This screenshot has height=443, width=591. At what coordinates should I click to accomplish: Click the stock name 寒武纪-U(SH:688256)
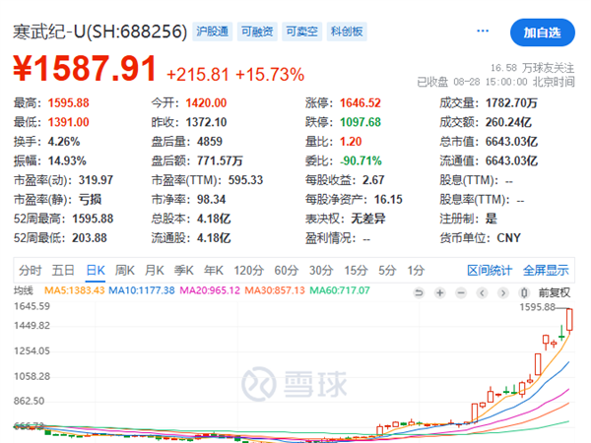pos(99,32)
